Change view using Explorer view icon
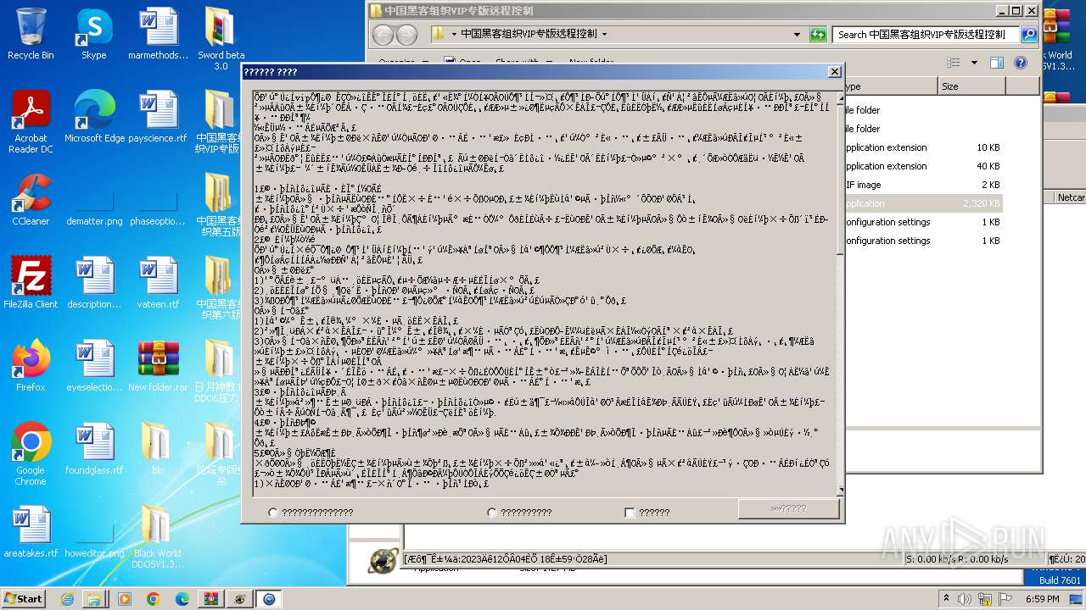 coord(953,63)
